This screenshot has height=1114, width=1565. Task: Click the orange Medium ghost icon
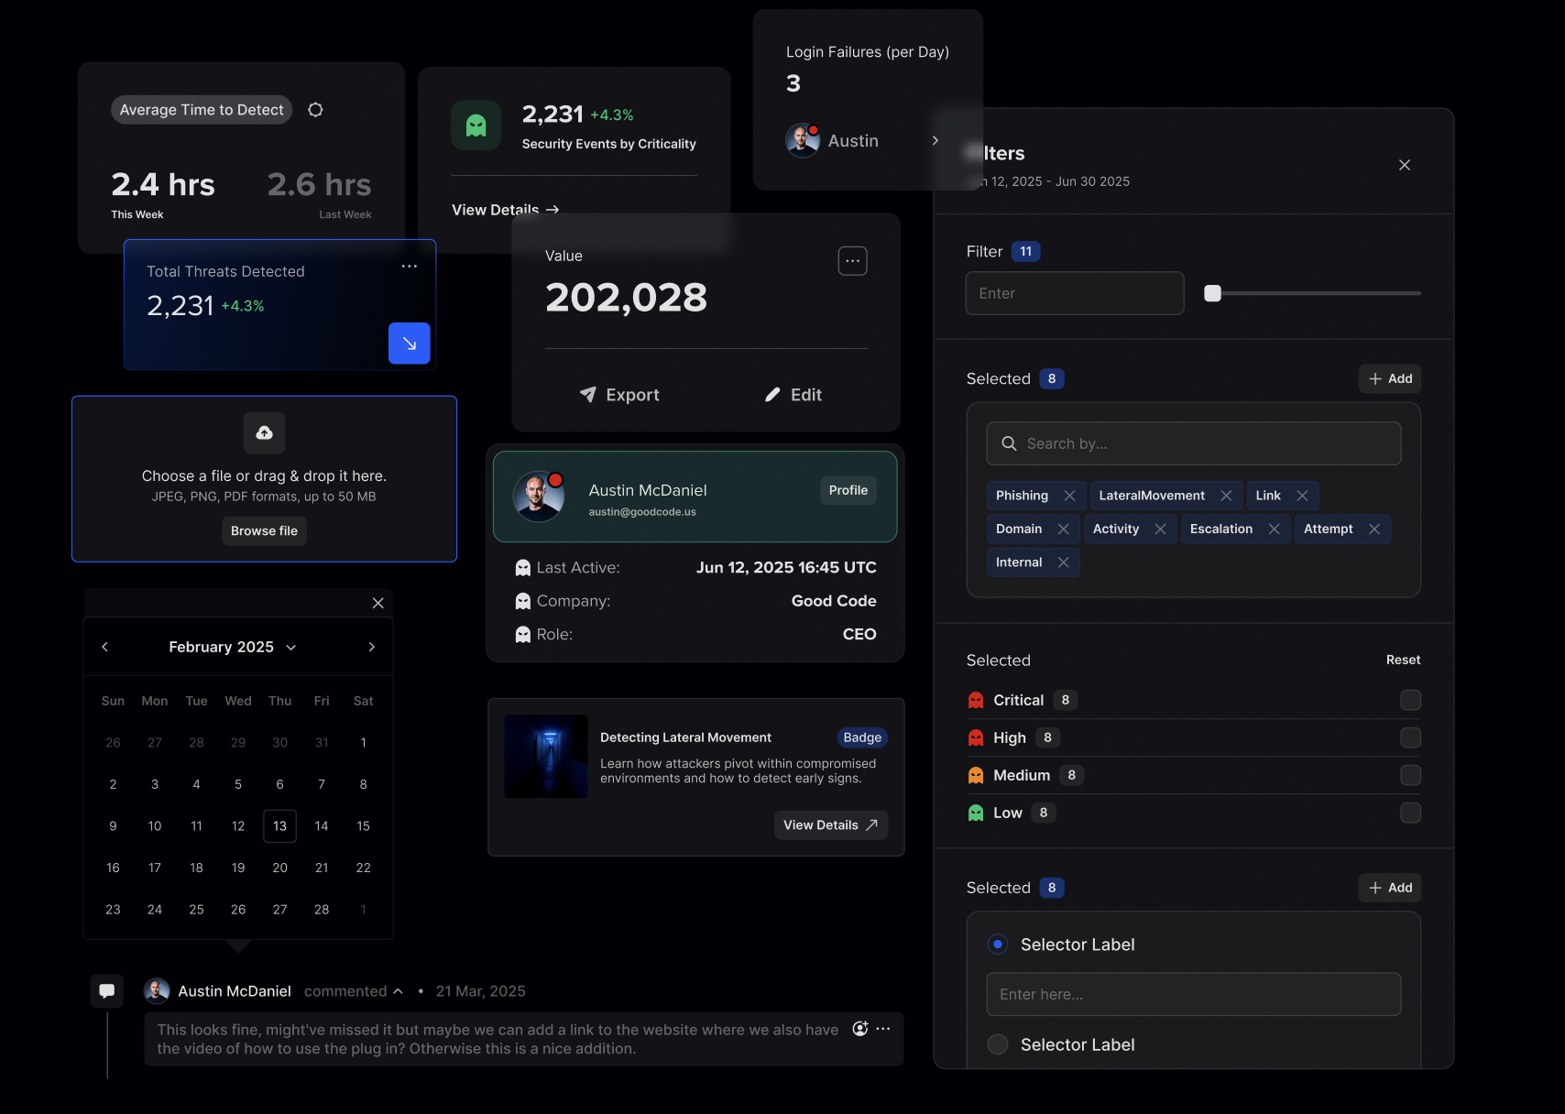point(976,776)
